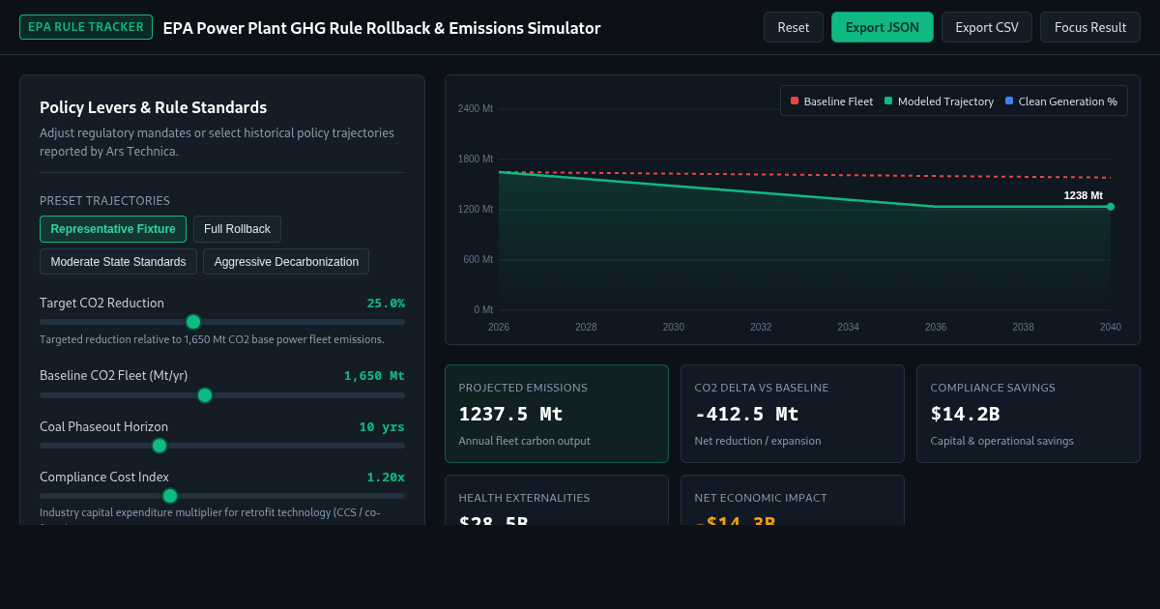Toggle Modeled Trajectory legend swatch
Image resolution: width=1160 pixels, height=609 pixels.
point(888,101)
